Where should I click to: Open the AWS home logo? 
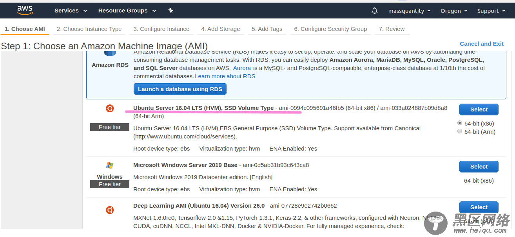pos(25,11)
